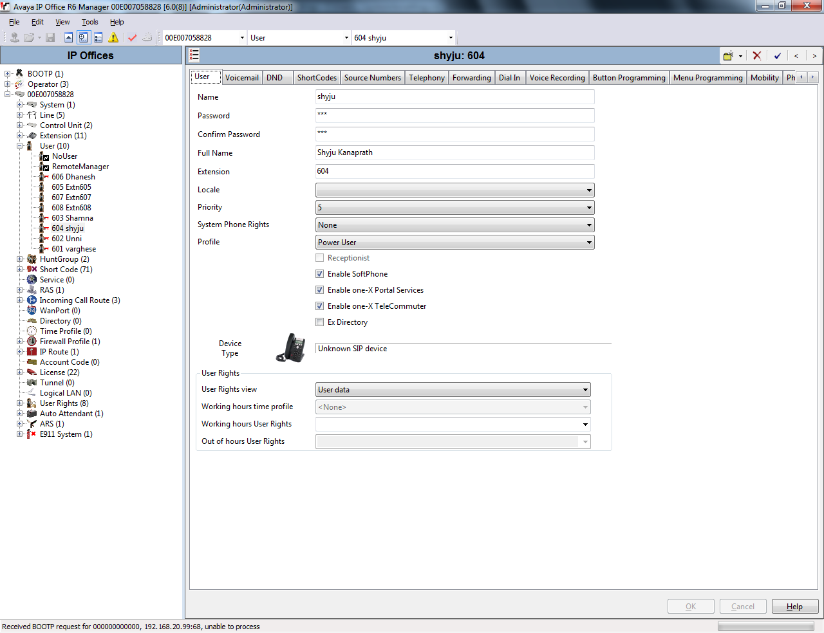The image size is (824, 633).
Task: Select 603 Shamna user in tree
Action: pos(72,218)
